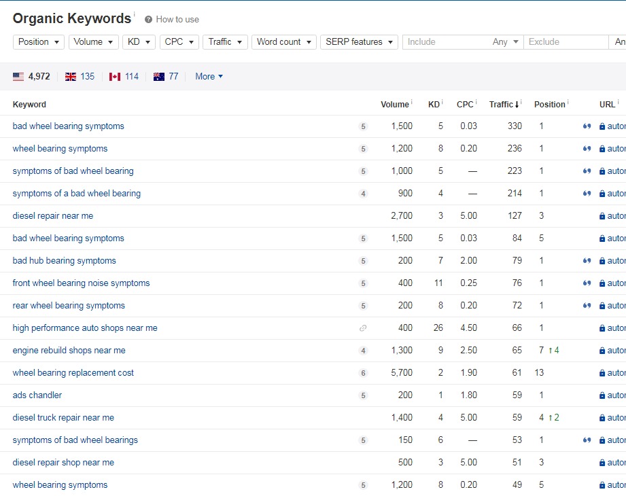
Task: Open keyword ads chandler
Action: pyautogui.click(x=37, y=395)
